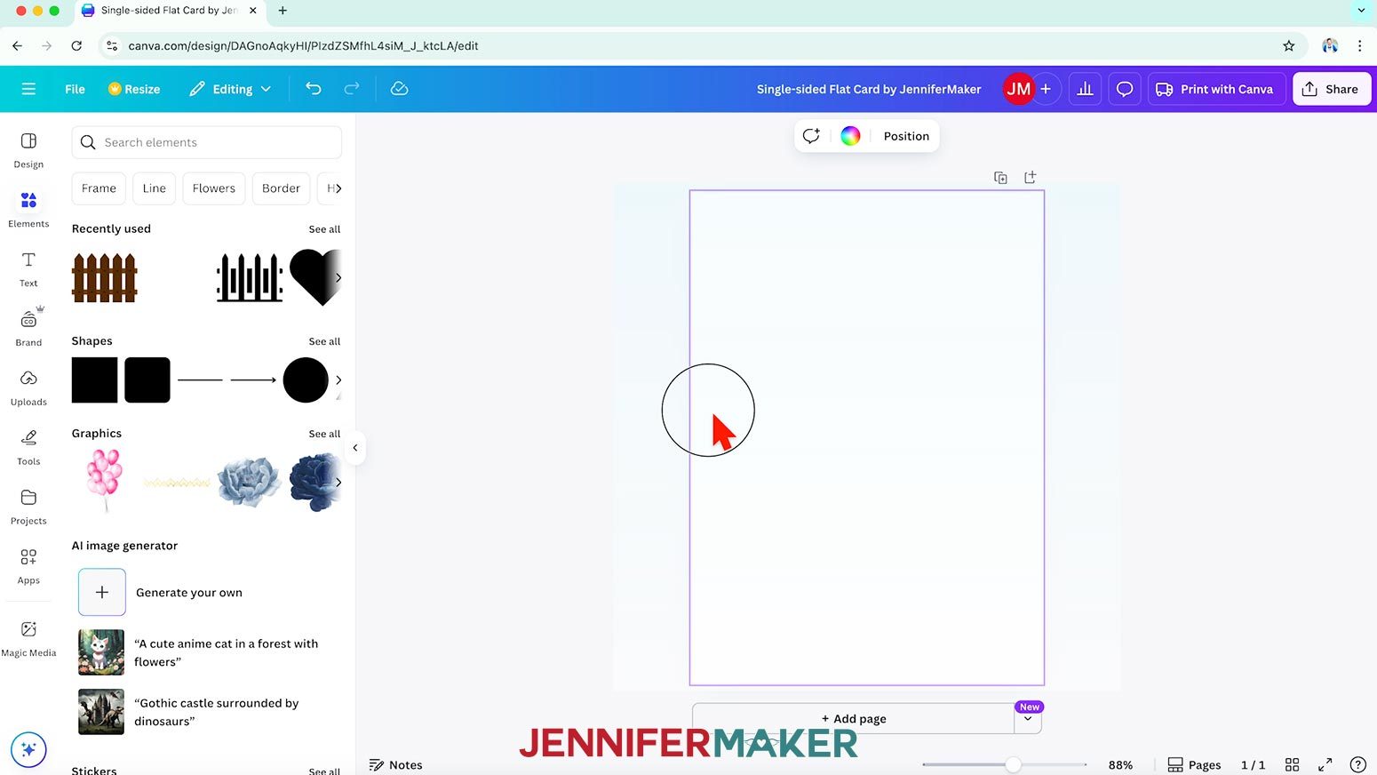Viewport: 1377px width, 775px height.
Task: Open the Design tab
Action: [x=28, y=150]
